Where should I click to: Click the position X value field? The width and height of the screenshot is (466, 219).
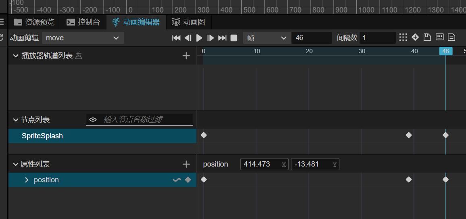click(264, 164)
